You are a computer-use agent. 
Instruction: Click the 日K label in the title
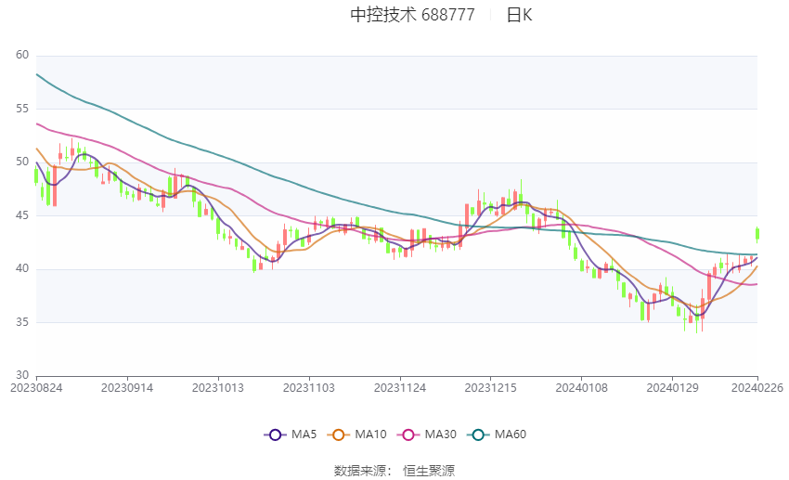pyautogui.click(x=519, y=15)
